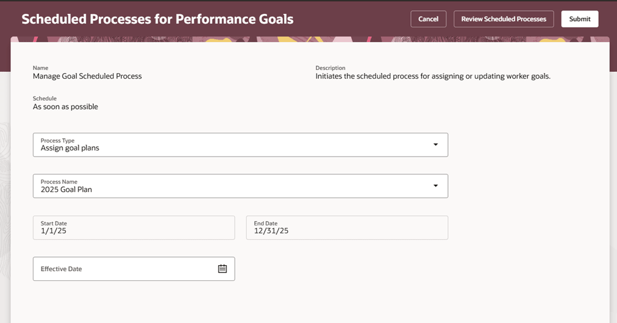Click the 'Assign goal plans' selected value
This screenshot has height=323, width=617.
(70, 148)
